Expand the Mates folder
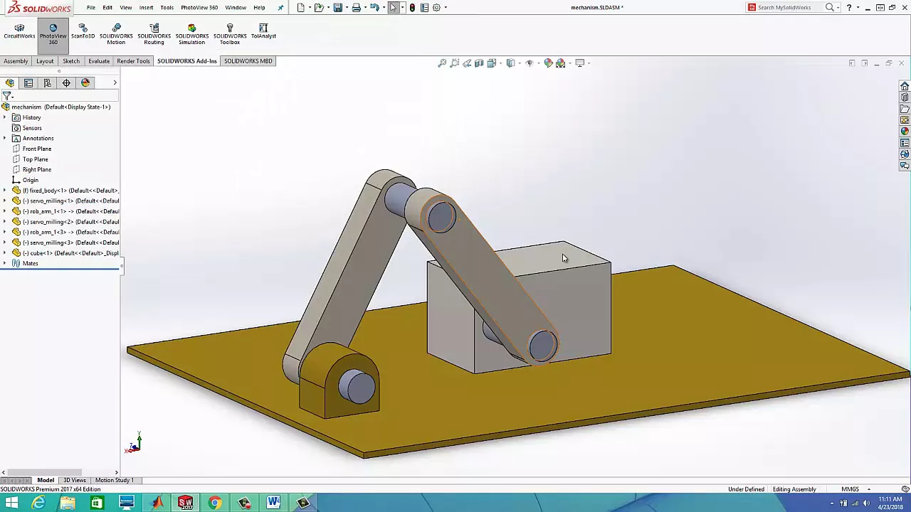This screenshot has height=512, width=911. pyautogui.click(x=5, y=263)
